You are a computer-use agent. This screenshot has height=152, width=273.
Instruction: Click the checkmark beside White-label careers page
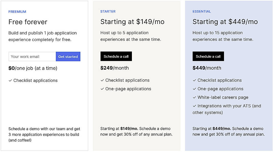tap(194, 97)
